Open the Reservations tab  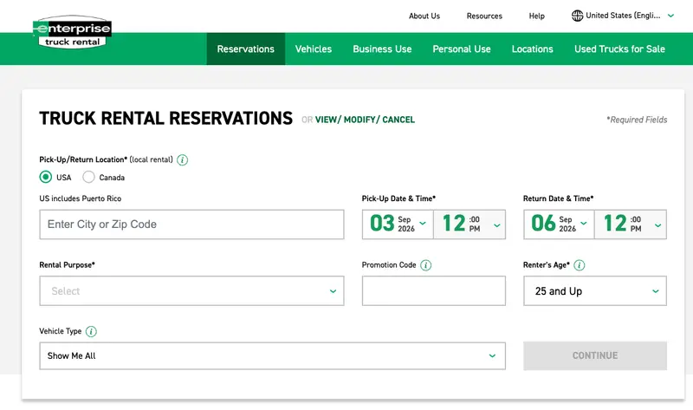tap(246, 49)
